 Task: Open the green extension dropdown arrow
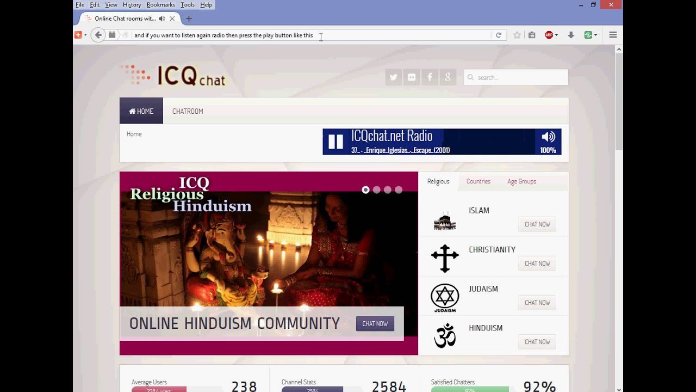point(595,35)
